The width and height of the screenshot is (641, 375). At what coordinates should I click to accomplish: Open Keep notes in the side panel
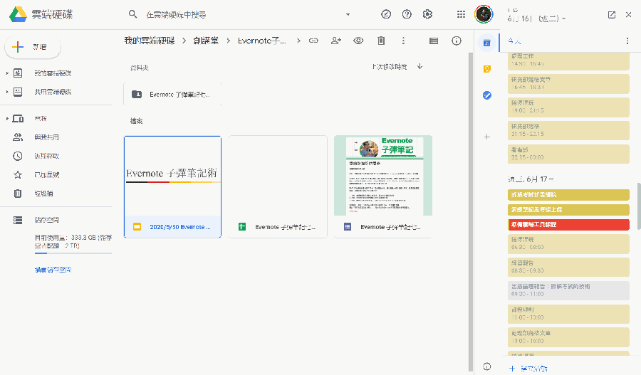487,69
